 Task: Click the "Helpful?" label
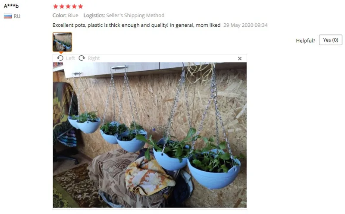pyautogui.click(x=305, y=41)
